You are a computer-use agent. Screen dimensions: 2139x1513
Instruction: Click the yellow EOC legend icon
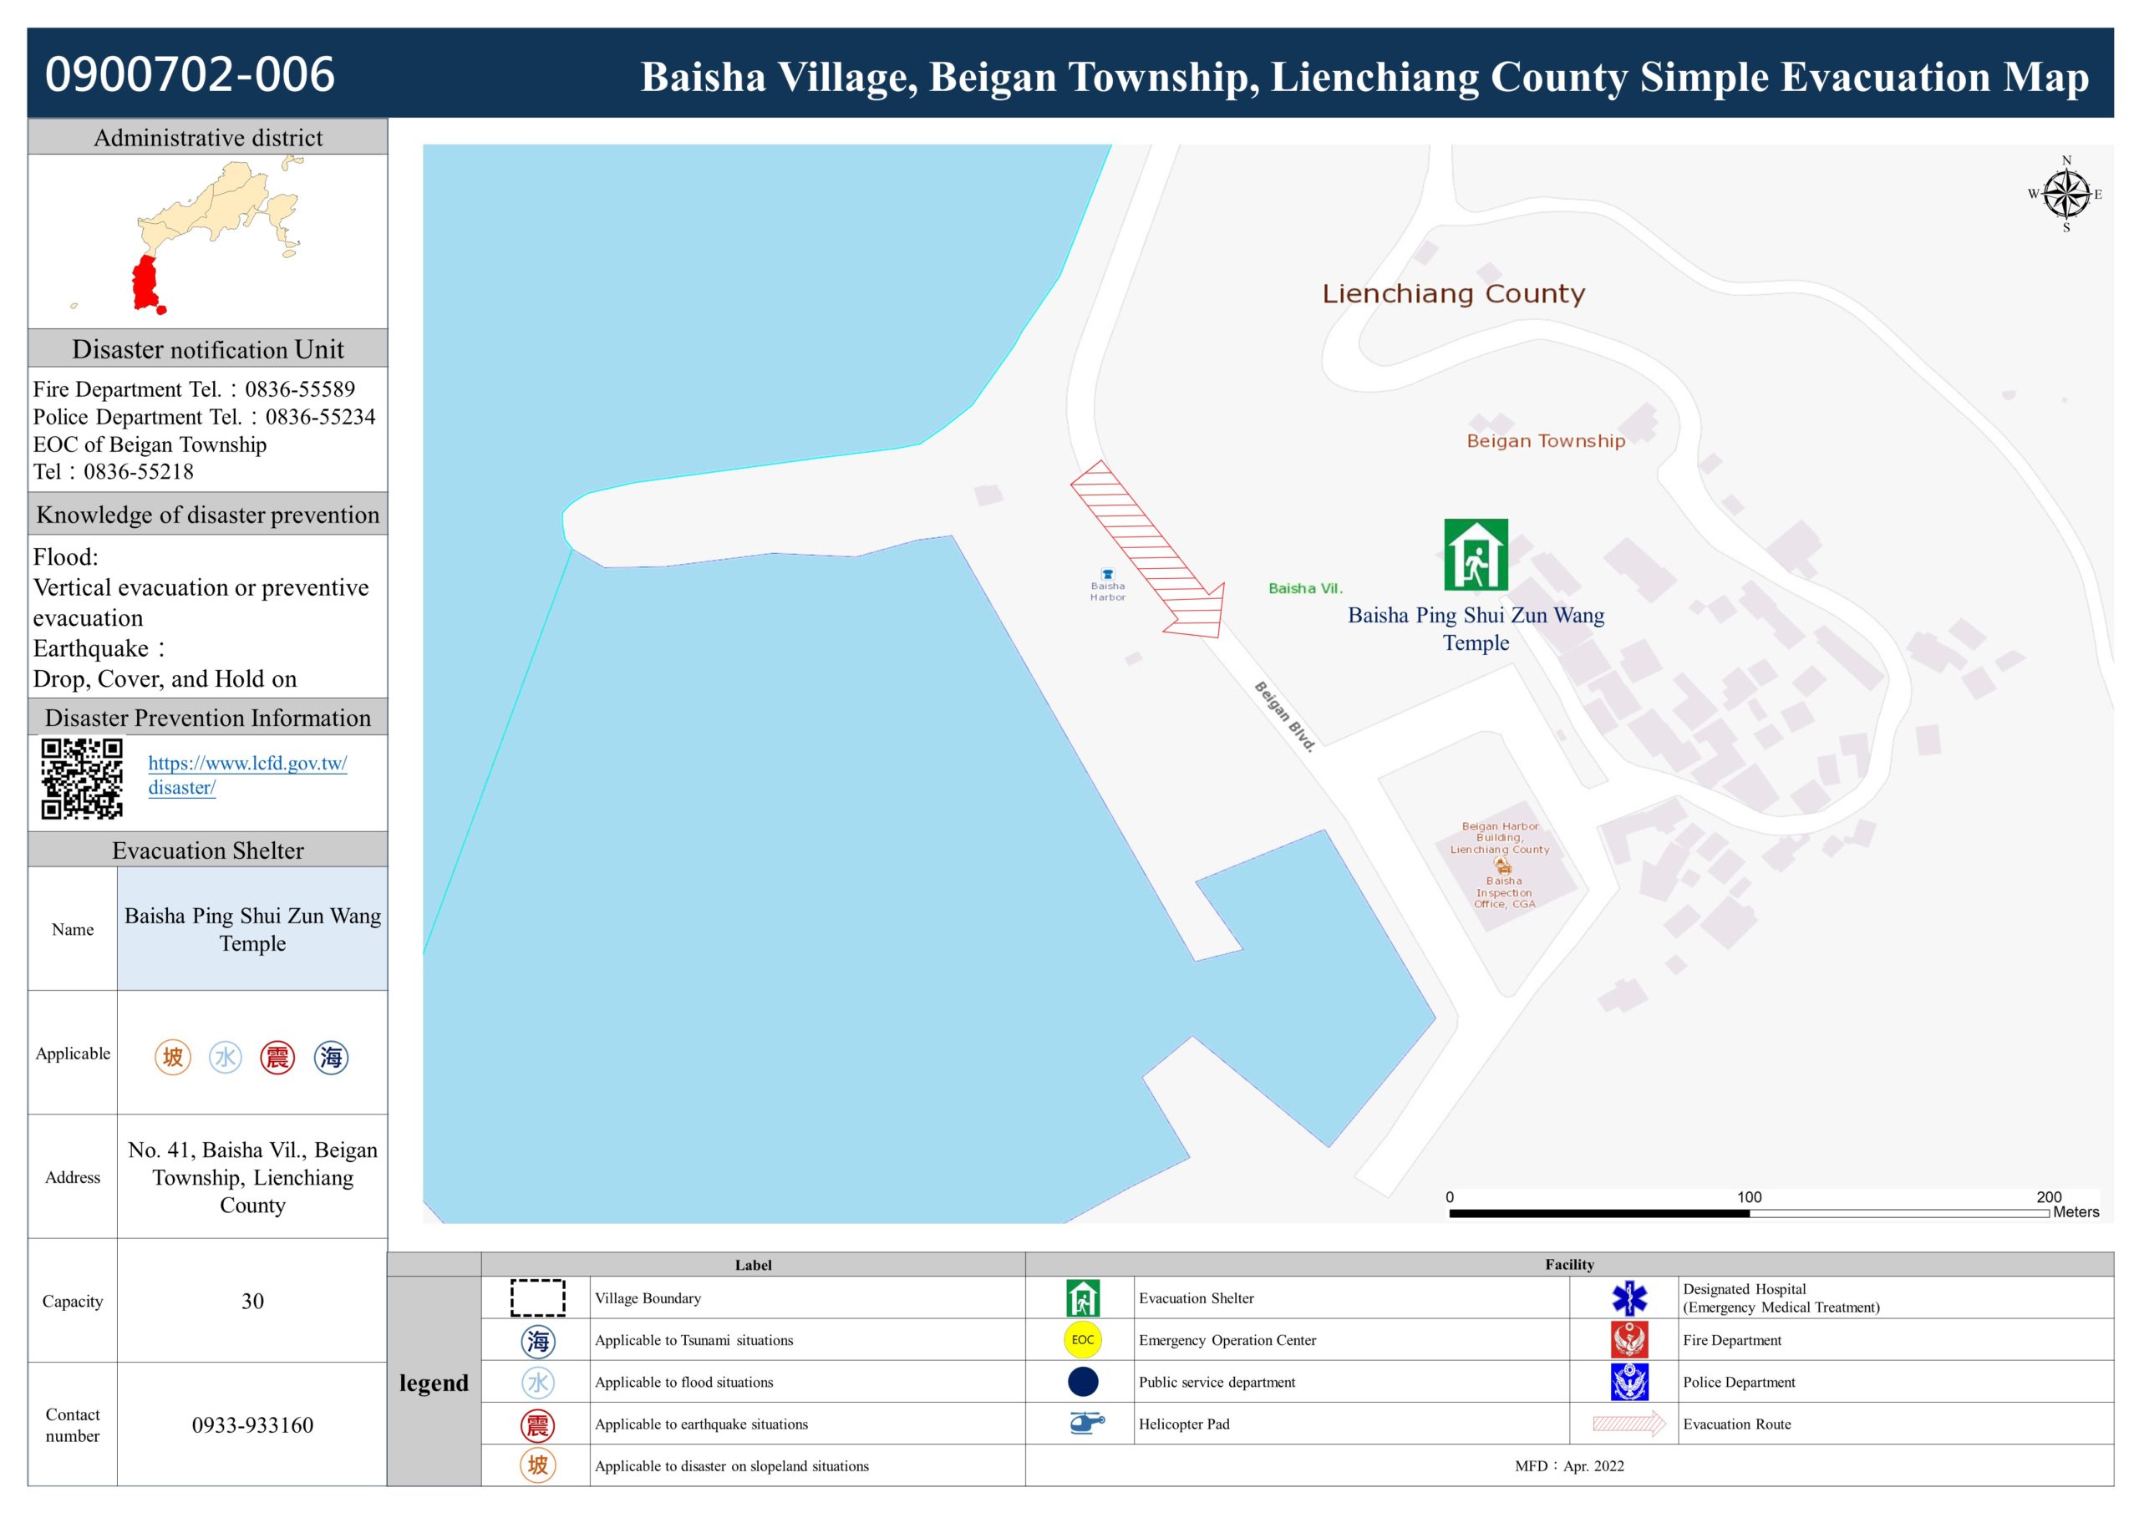click(x=1083, y=1340)
